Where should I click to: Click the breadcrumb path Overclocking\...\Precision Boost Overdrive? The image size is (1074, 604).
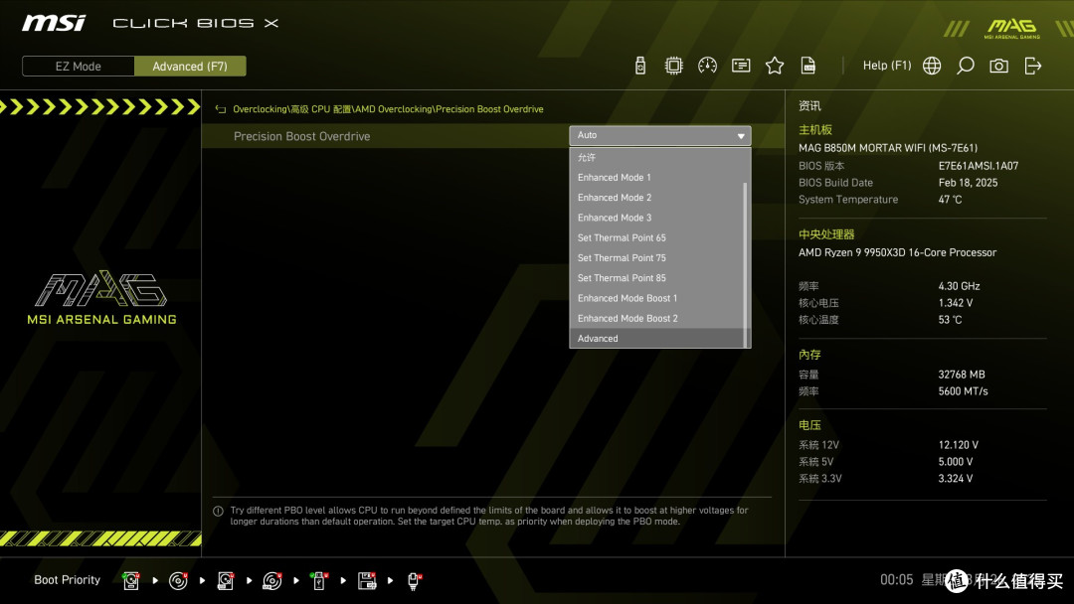coord(388,109)
